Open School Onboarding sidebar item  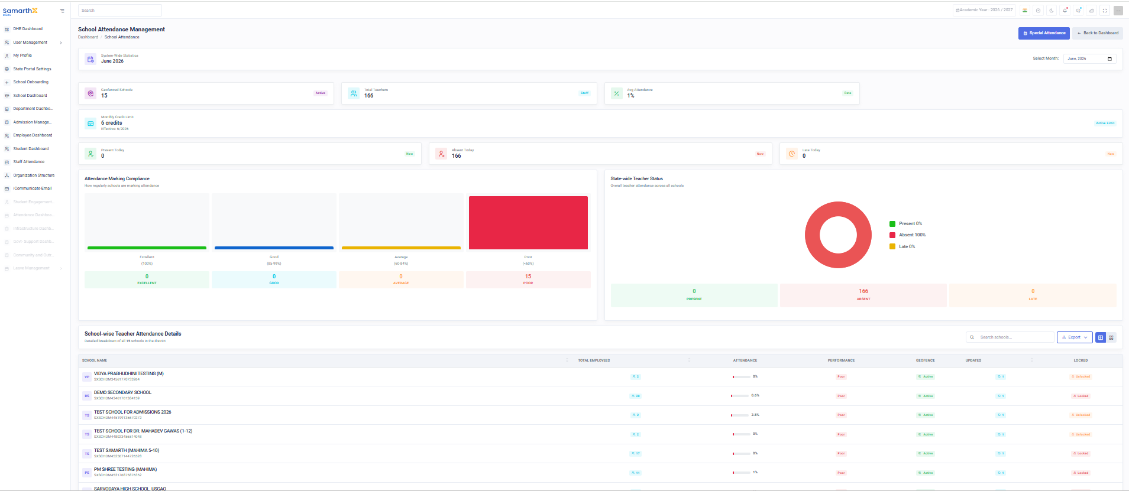pyautogui.click(x=31, y=82)
